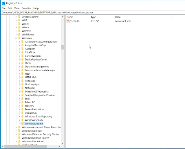Image resolution: width=185 pixels, height=149 pixels.
Task: Expand the Windows Error Reporting key
Action: [19, 117]
